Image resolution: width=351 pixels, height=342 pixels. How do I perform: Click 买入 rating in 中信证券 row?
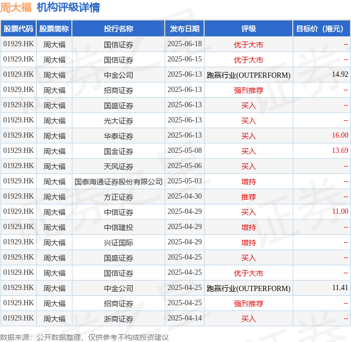tap(249, 212)
